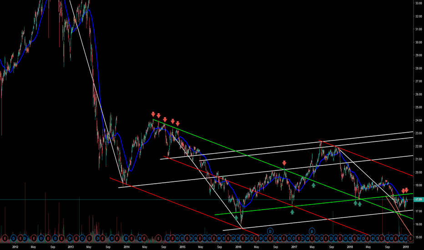
Task: Click the 2019 label on time axis
Action: [x=406, y=247]
